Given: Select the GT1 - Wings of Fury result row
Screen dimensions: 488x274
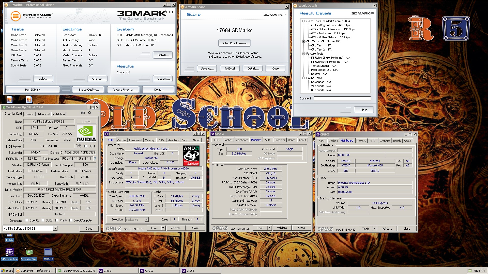Looking at the screenshot, I should [330, 25].
